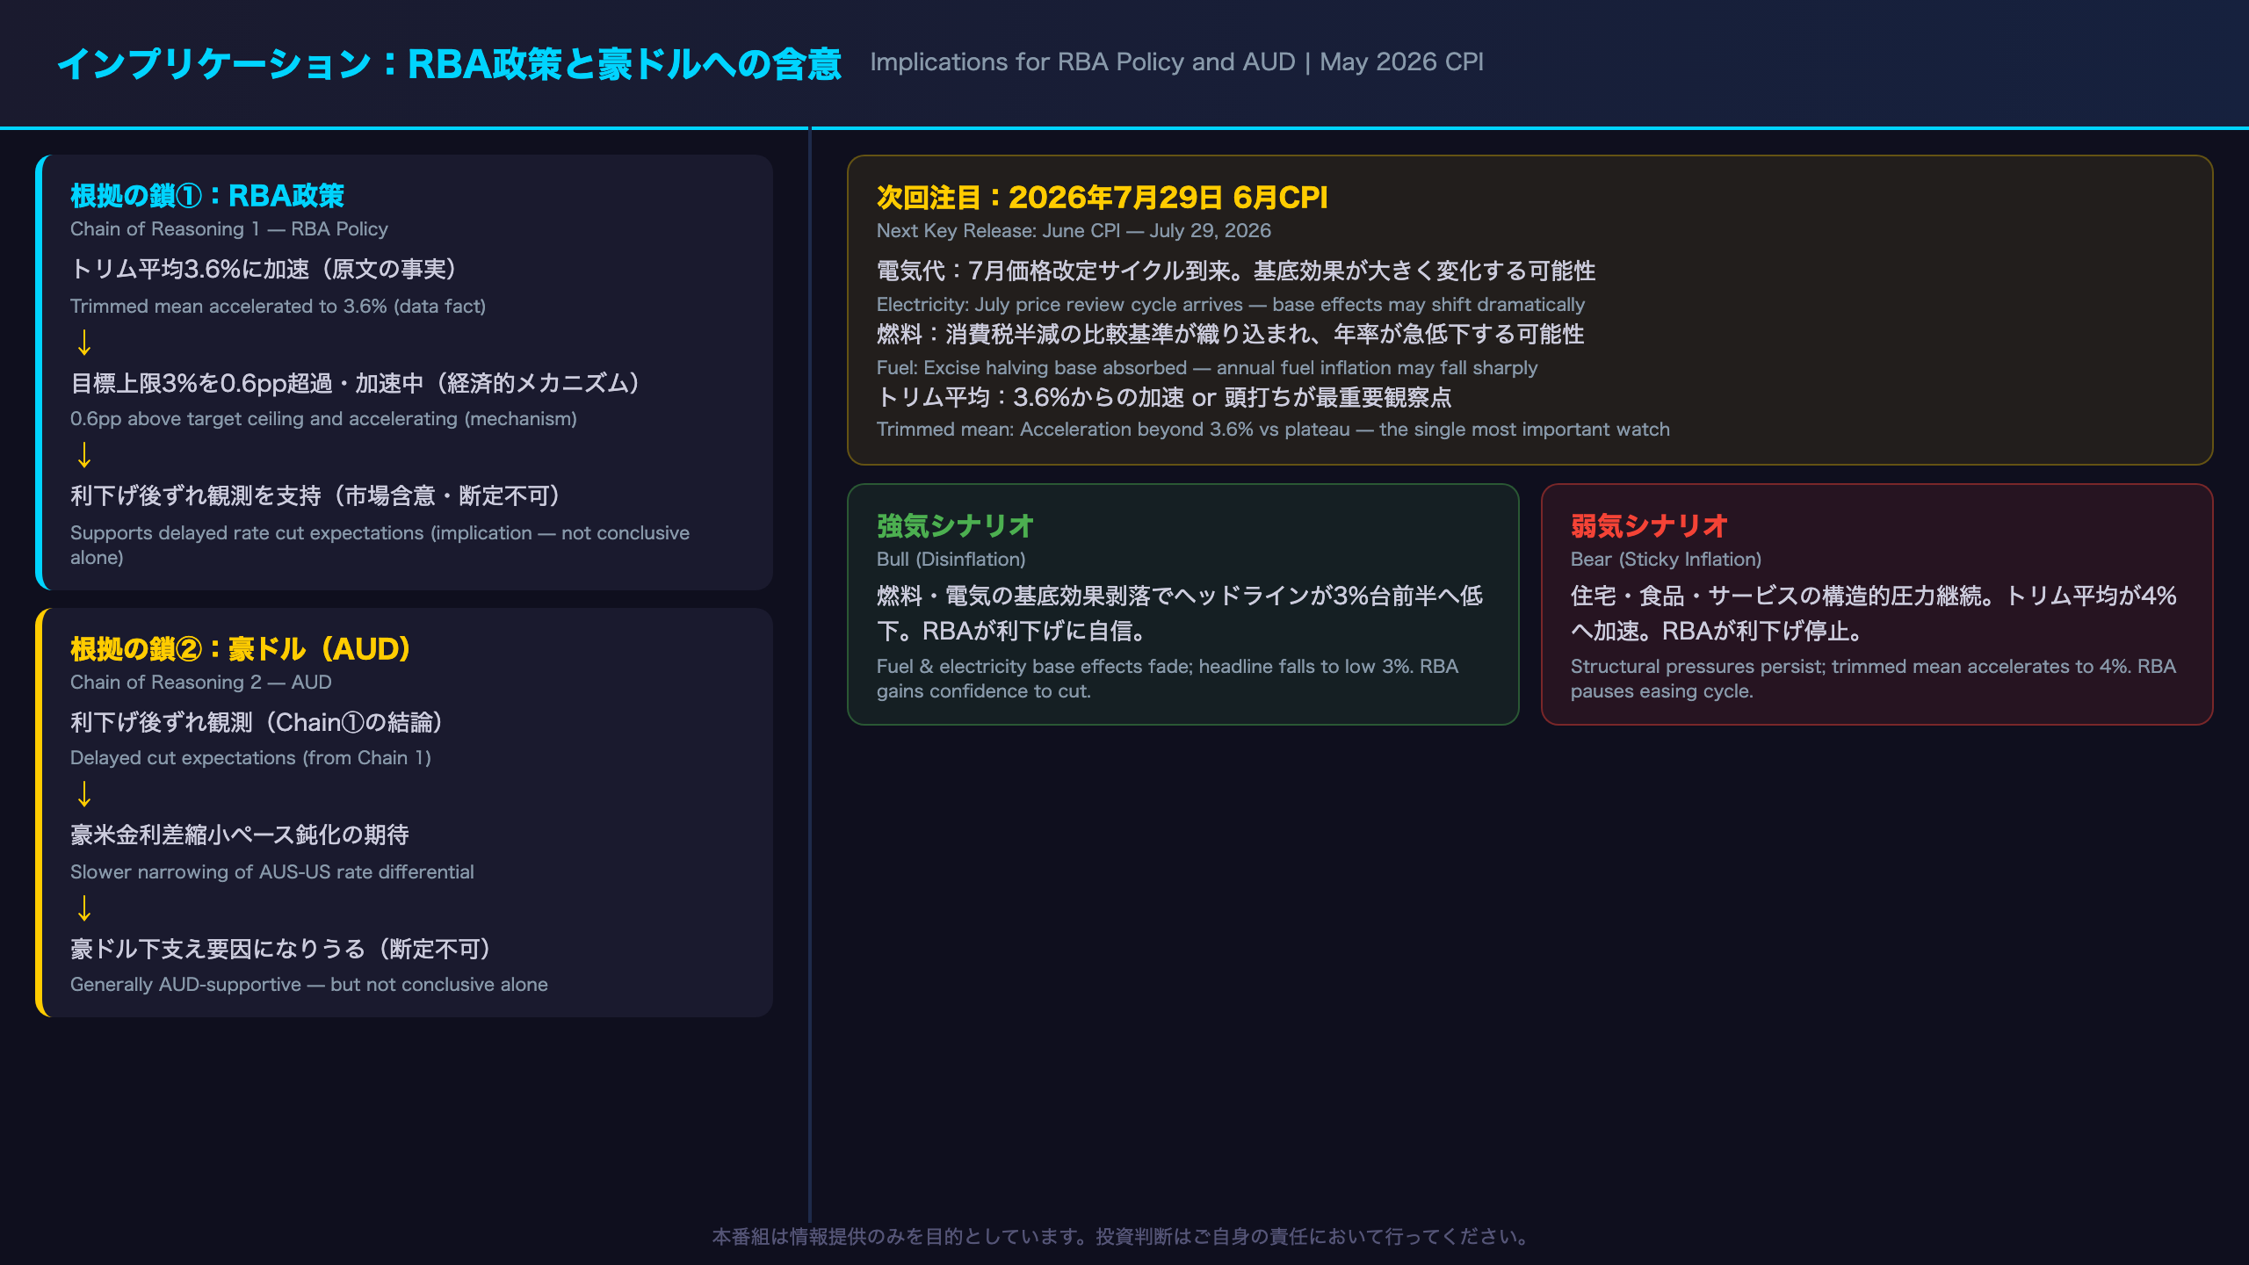Click the arrow below Delayed cut expectations
Viewport: 2249px width, 1265px height.
coord(84,794)
